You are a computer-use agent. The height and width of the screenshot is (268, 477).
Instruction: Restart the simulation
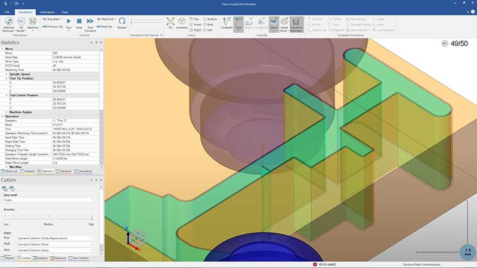tap(122, 24)
